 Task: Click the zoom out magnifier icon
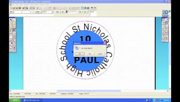(x=167, y=30)
